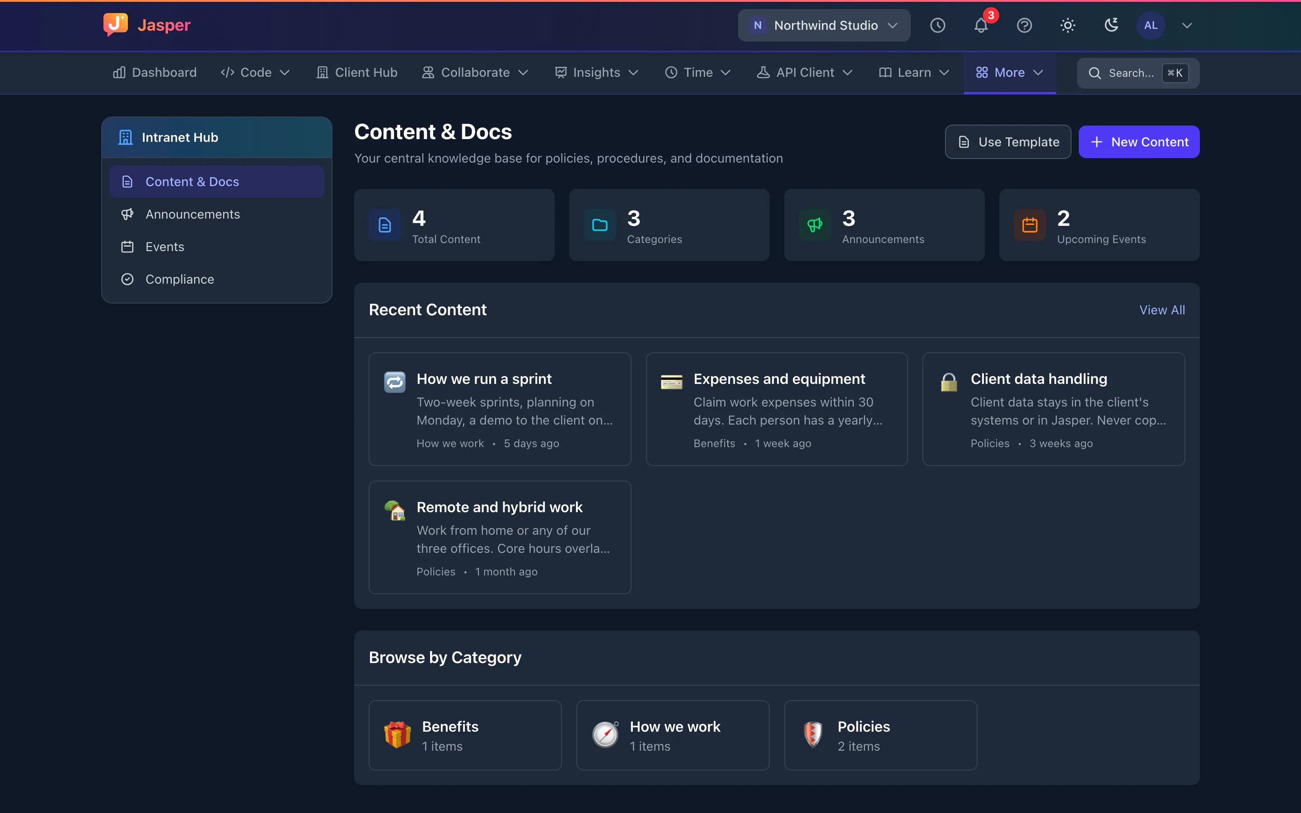This screenshot has height=813, width=1301.
Task: Open Expenses and equipment article
Action: pyautogui.click(x=776, y=409)
